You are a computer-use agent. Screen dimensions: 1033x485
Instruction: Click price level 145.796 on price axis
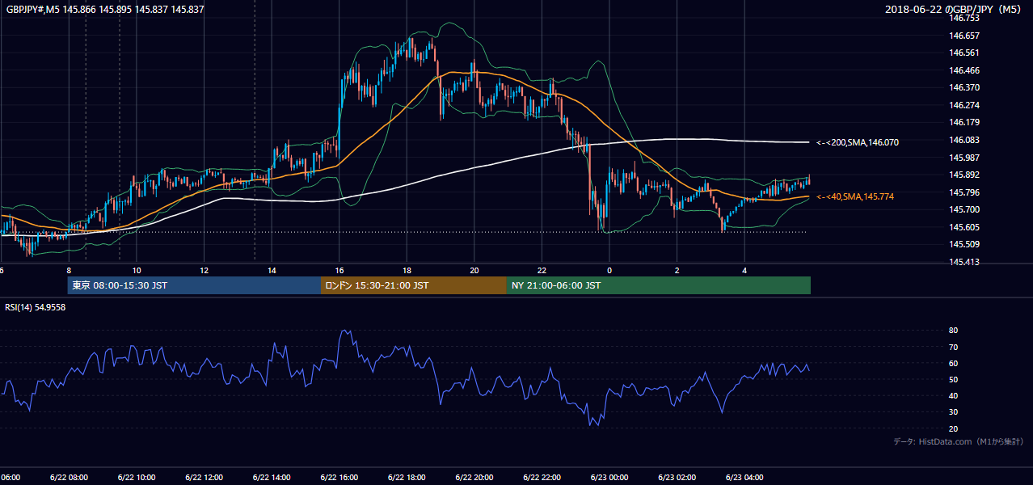964,192
